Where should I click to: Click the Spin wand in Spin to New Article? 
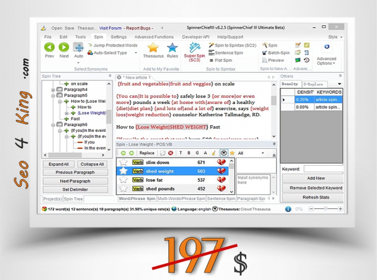tap(270, 45)
